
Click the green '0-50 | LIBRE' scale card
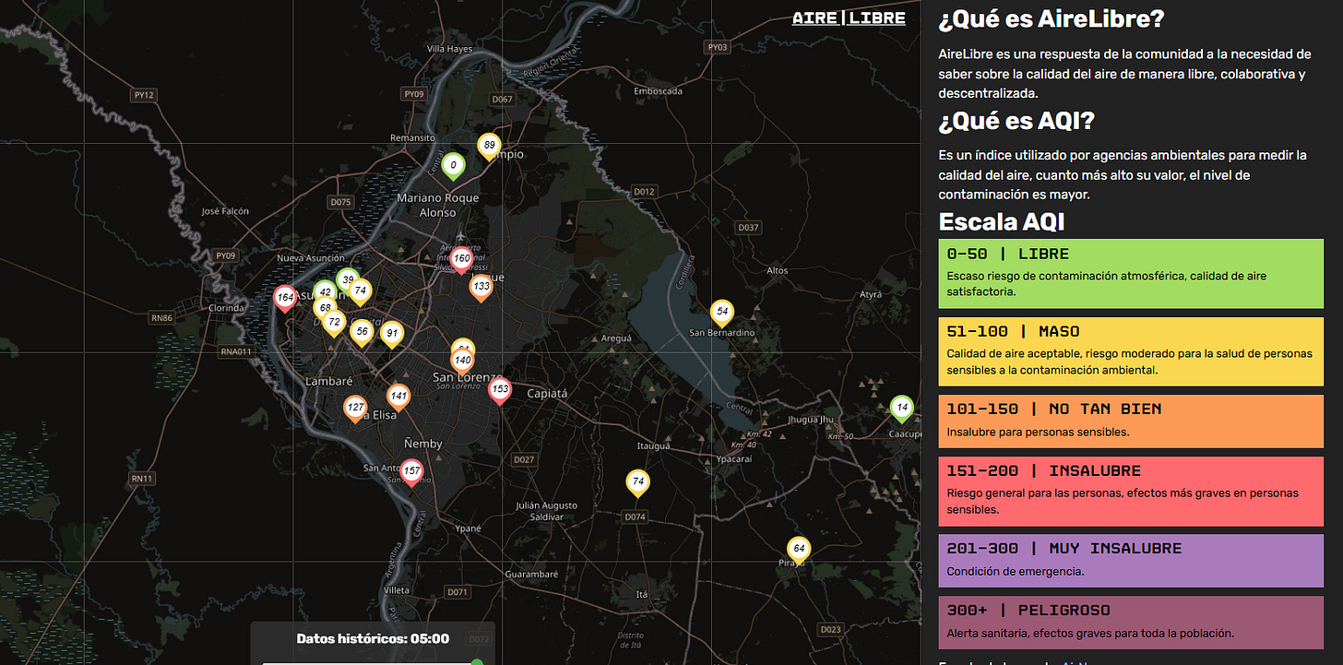tap(1131, 273)
